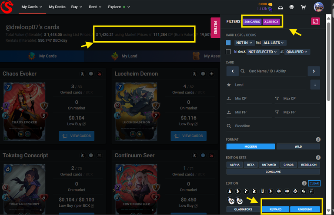334x215 pixels.
Task: Open the 'QUALIFIED' dropdown
Action: click(297, 52)
